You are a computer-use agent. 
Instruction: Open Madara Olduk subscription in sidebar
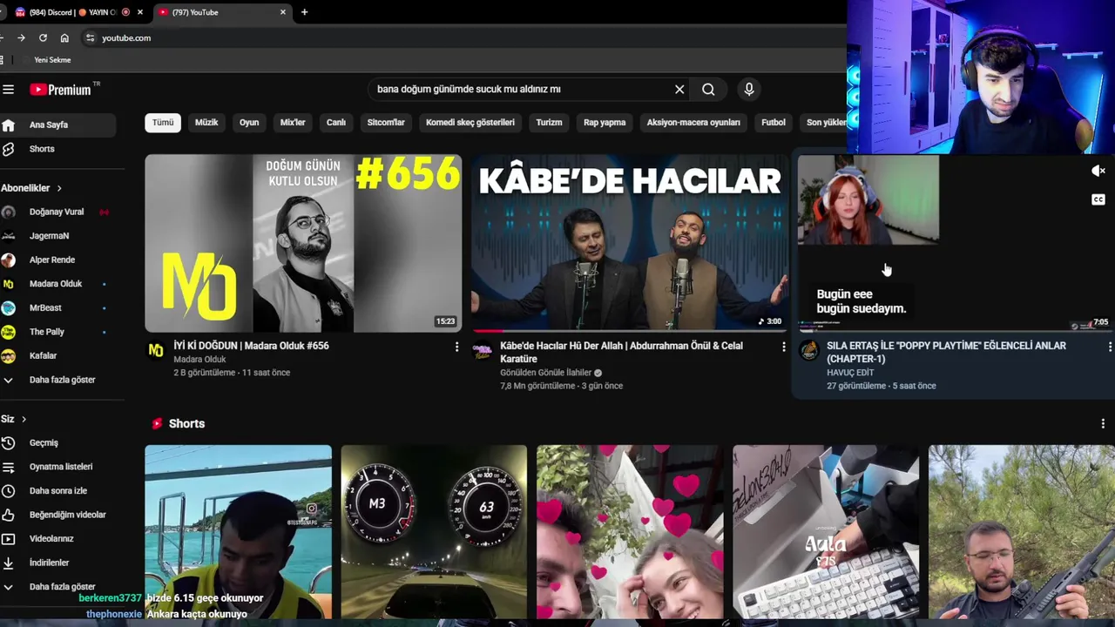[57, 284]
